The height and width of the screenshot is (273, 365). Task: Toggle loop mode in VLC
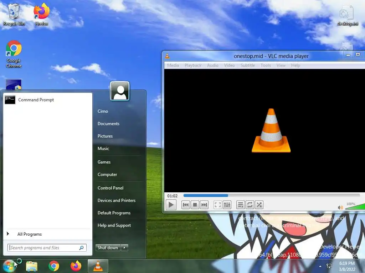coord(250,205)
